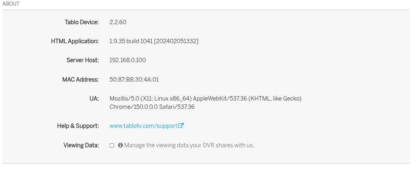Image resolution: width=419 pixels, height=169 pixels.
Task: Click the external link icon after tablotv.com/support
Action: click(181, 125)
